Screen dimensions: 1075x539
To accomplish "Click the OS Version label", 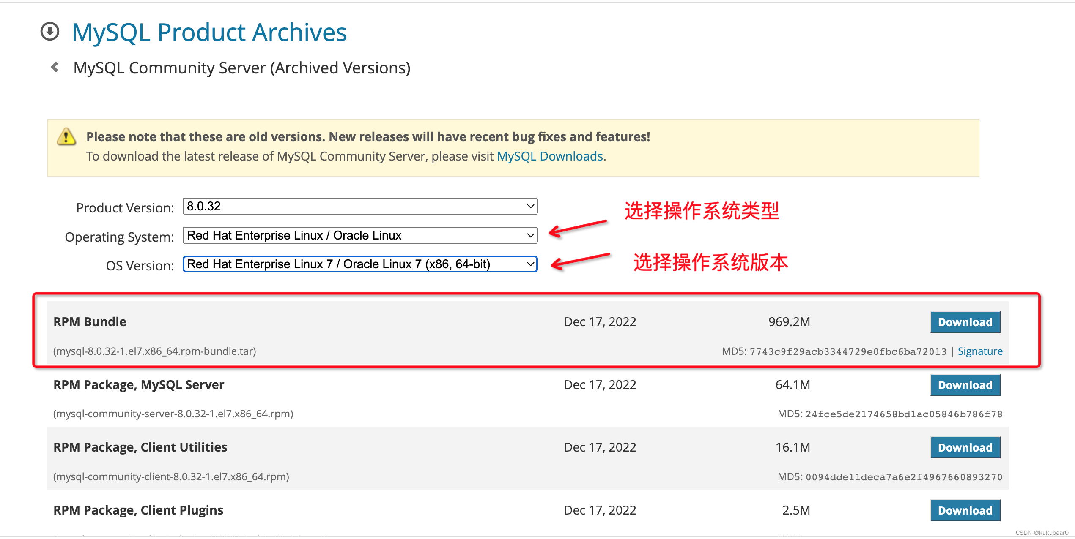I will 140,266.
